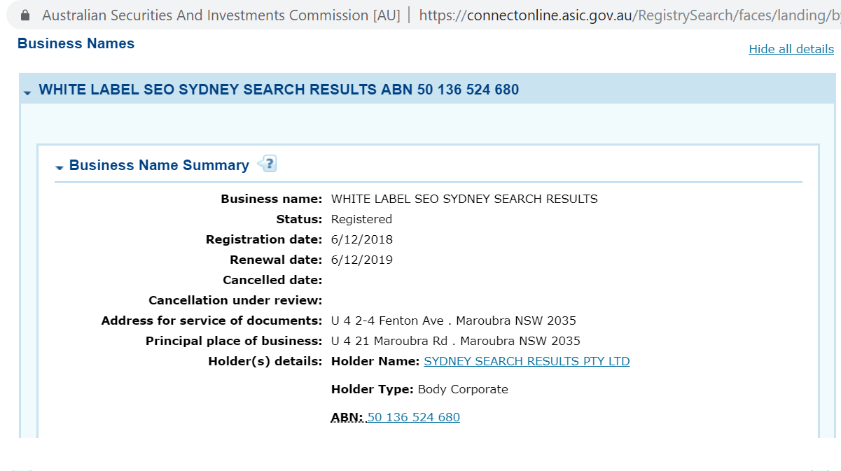The width and height of the screenshot is (841, 471).
Task: Click the address U 4 2-4 Fenton Ave Maroubra
Action: [x=454, y=321]
